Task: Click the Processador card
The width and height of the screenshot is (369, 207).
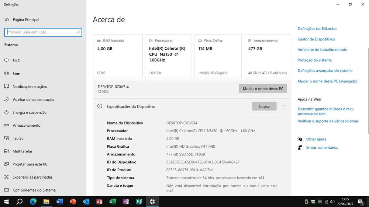Action: [168, 56]
